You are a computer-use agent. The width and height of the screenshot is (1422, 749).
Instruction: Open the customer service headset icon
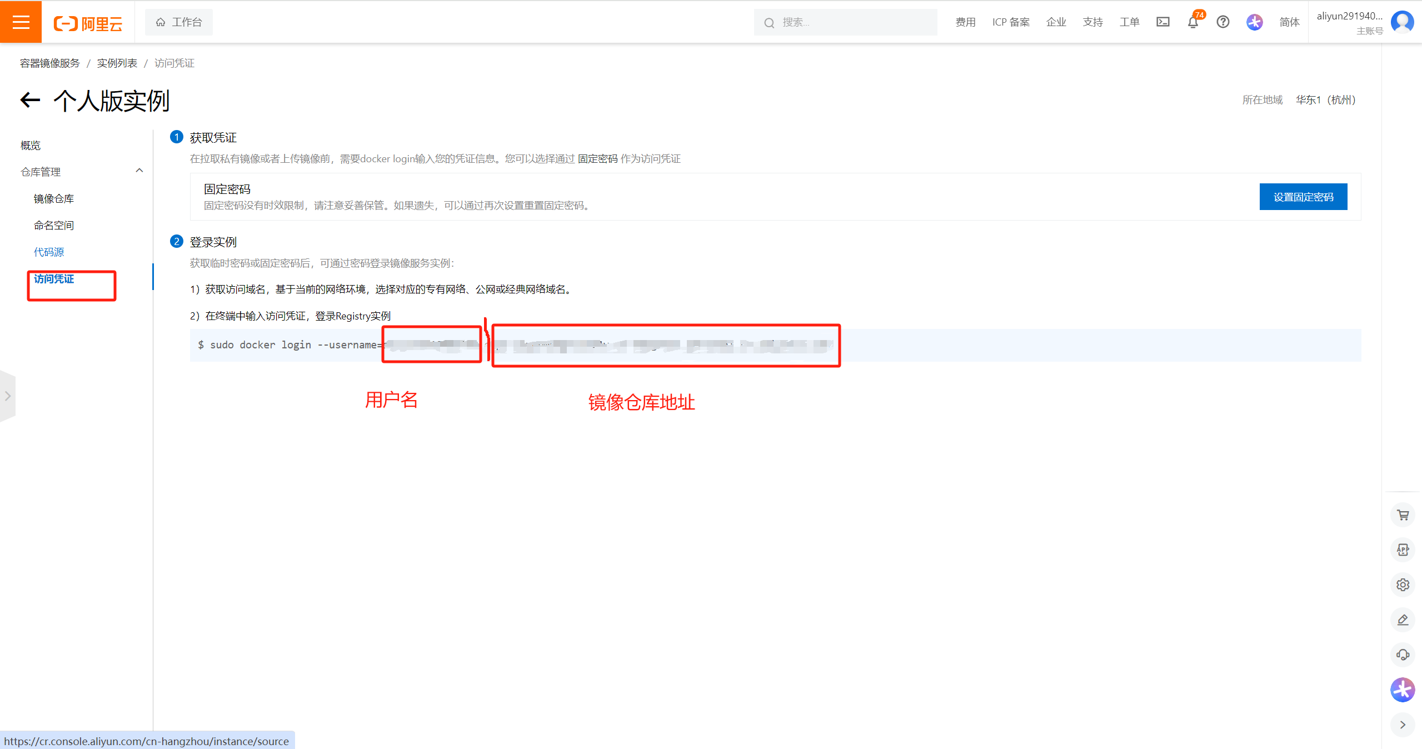coord(1403,655)
